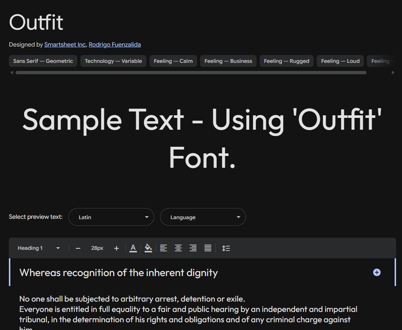Viewport: 402px width, 330px height.
Task: Click the right tag scroll arrow
Action: (393, 72)
